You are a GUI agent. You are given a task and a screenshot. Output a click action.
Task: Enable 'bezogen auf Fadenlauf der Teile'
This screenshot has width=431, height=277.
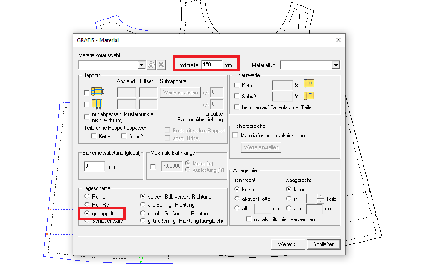point(237,107)
